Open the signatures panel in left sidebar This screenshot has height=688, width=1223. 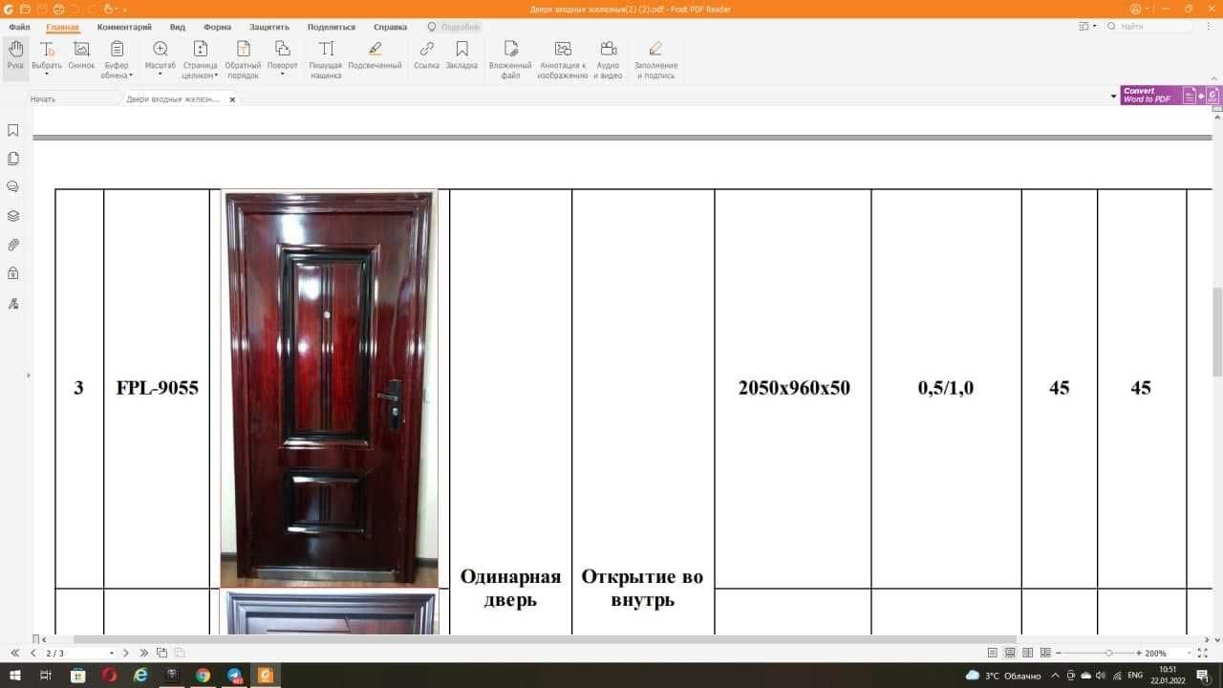tap(13, 304)
